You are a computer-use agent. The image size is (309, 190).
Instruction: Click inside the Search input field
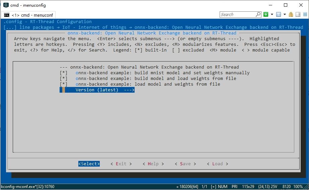(x=237, y=14)
